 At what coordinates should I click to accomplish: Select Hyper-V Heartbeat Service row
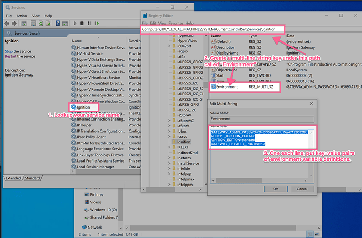pos(98,78)
